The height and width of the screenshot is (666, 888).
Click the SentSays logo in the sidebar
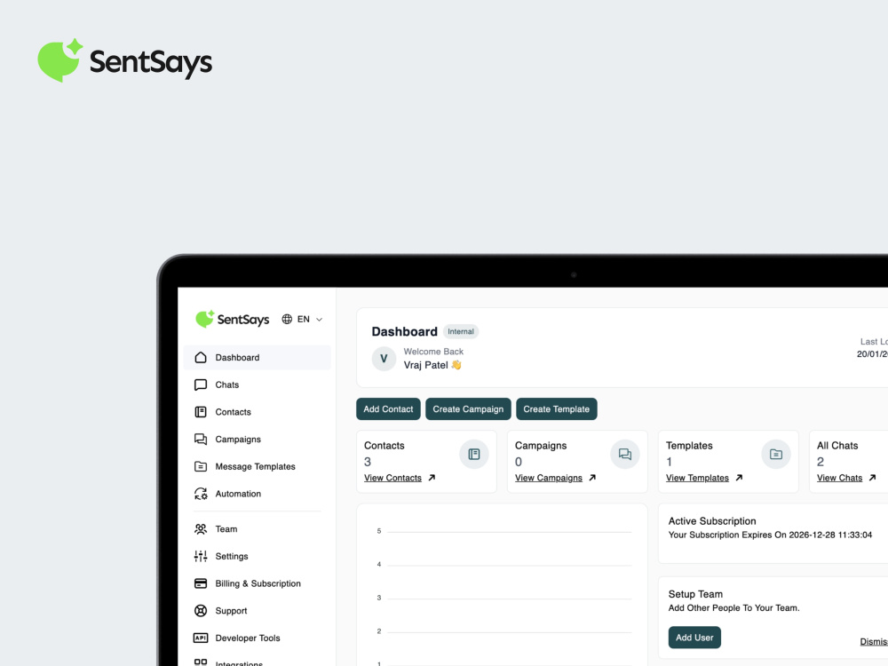click(x=232, y=319)
